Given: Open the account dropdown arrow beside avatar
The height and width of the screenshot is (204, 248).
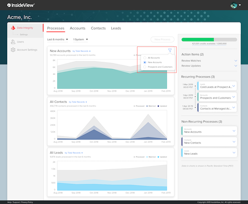Looking at the screenshot, I should tap(240, 5).
